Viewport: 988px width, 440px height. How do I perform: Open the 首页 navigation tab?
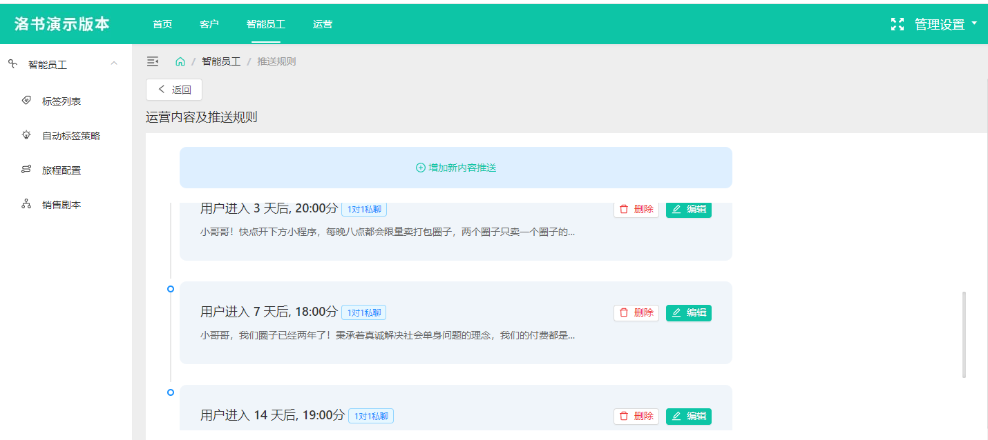pyautogui.click(x=162, y=24)
